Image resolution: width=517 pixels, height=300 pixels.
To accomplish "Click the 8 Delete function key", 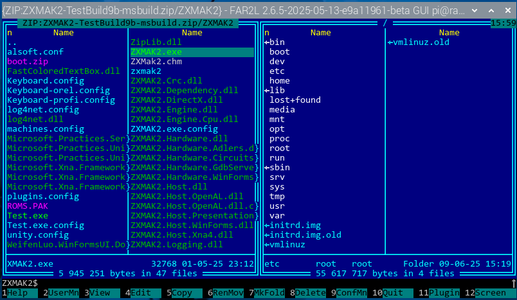I will click(308, 293).
